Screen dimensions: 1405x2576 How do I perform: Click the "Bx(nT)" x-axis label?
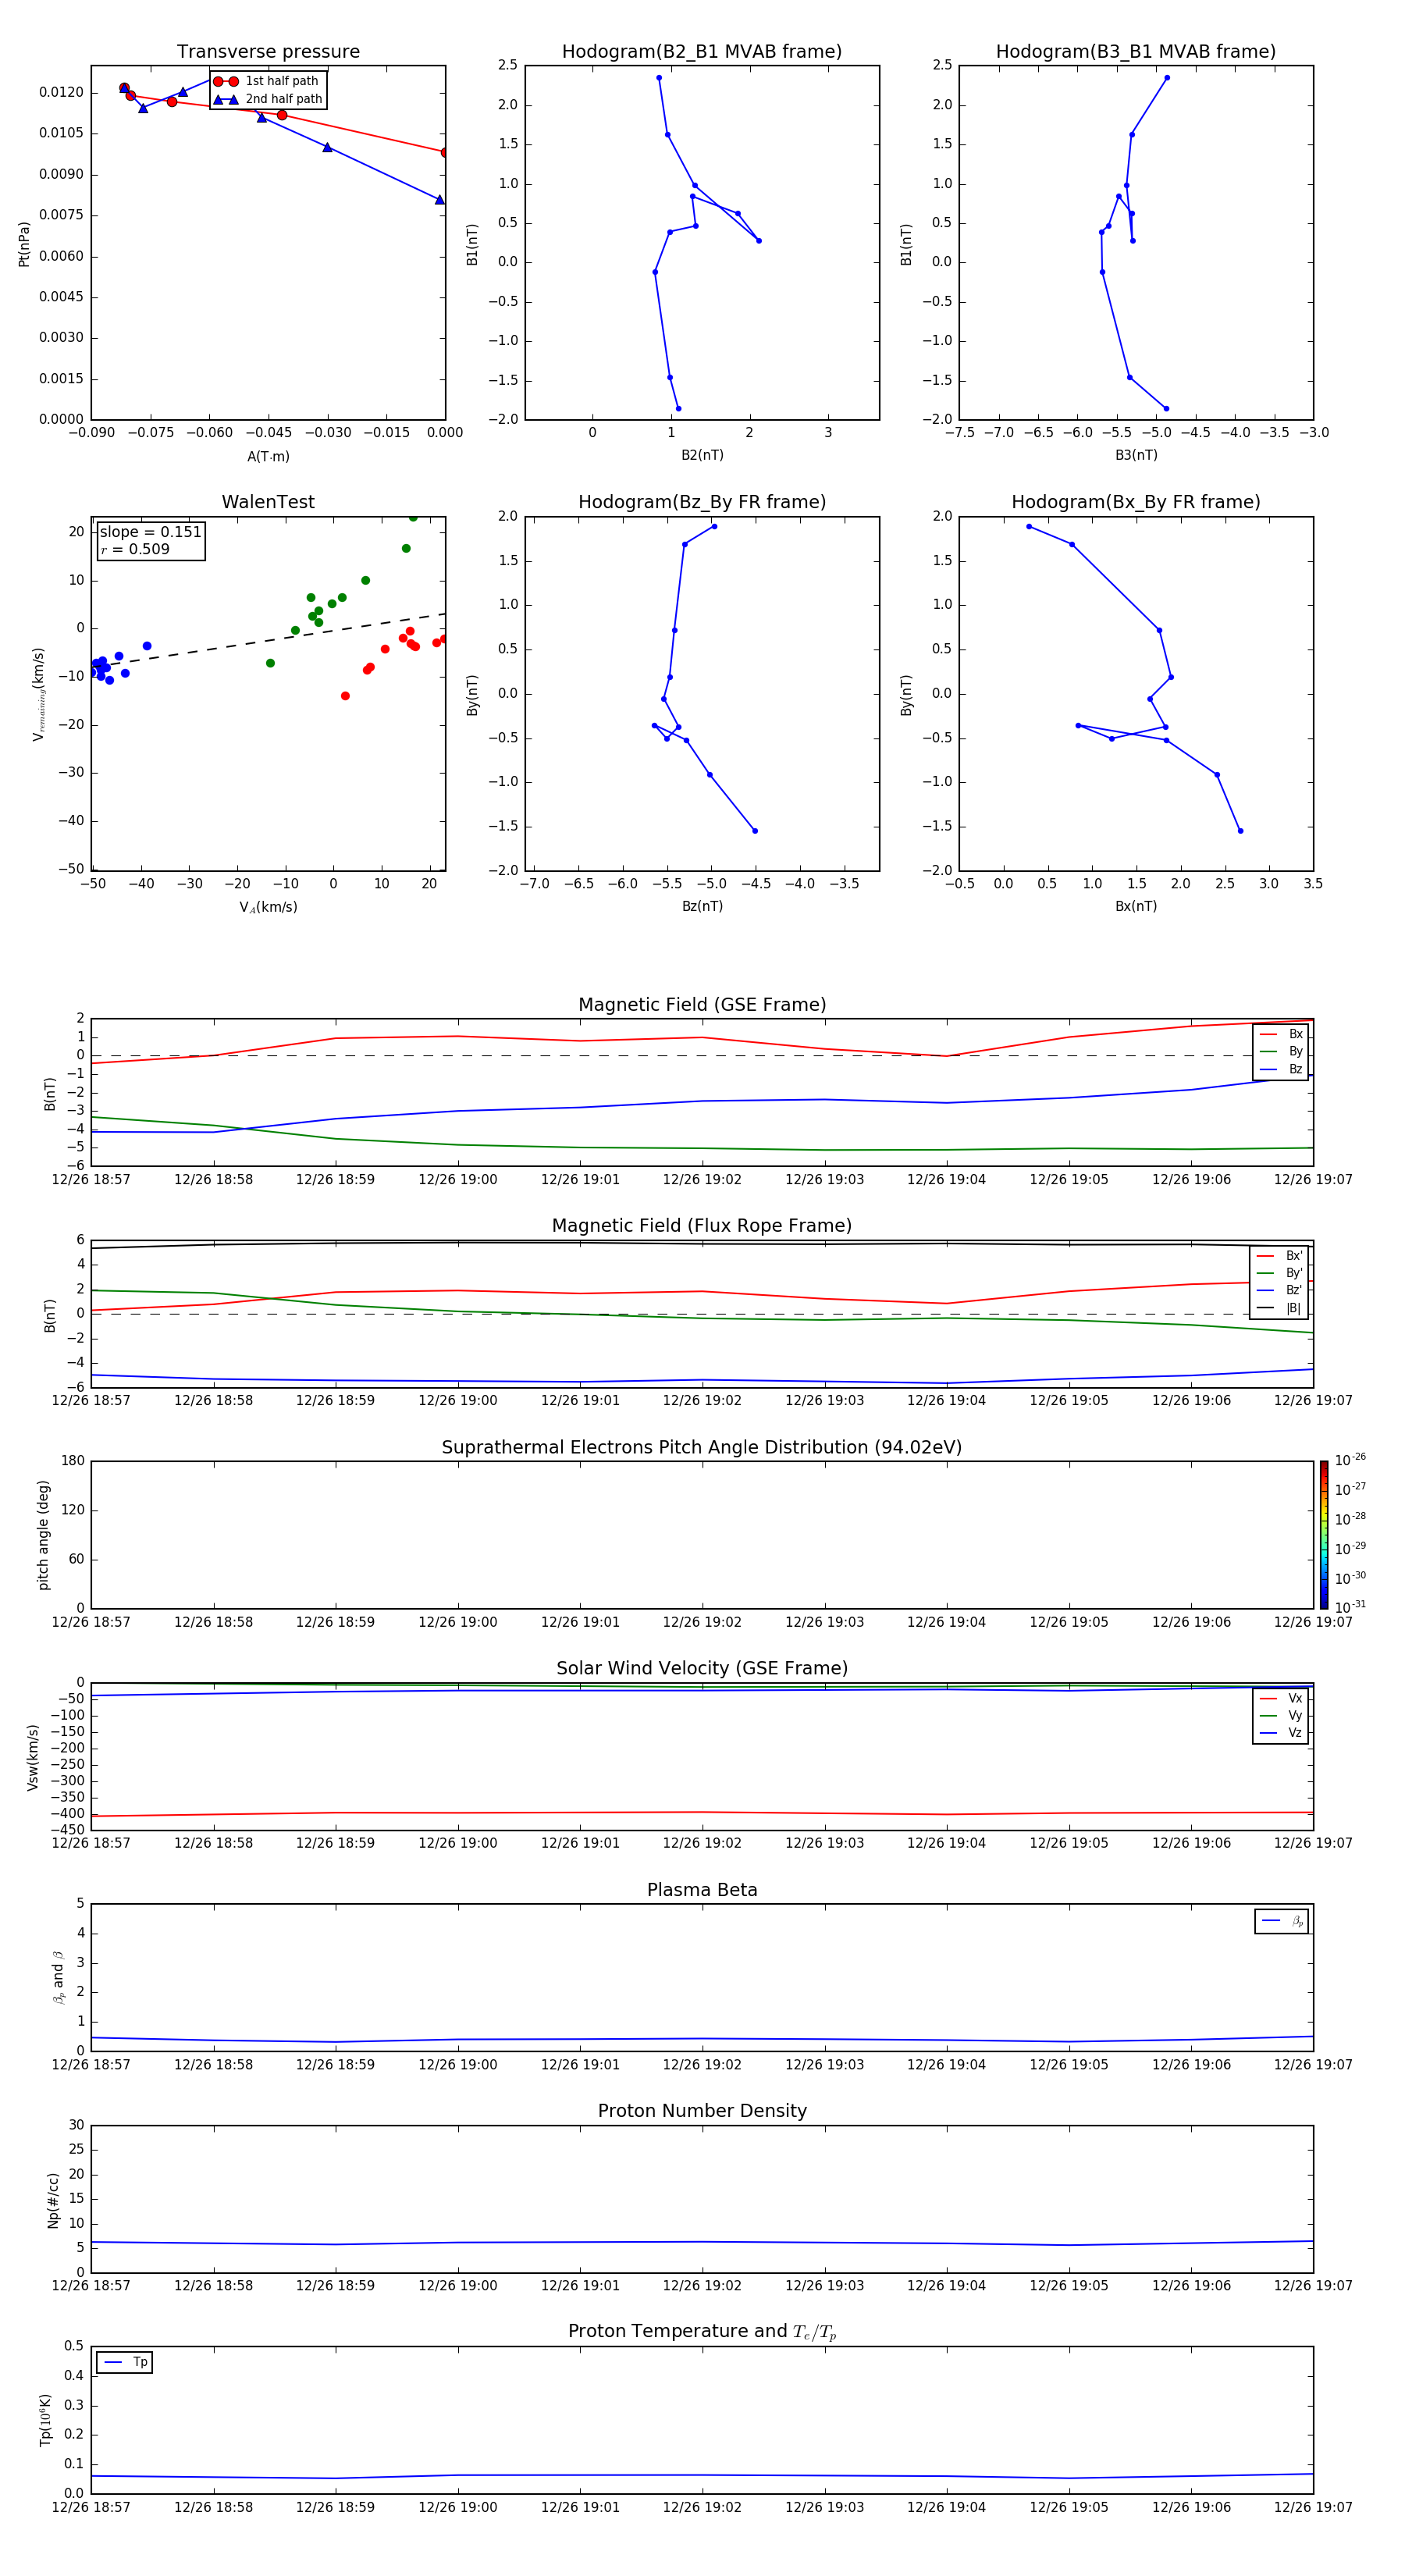click(1136, 906)
